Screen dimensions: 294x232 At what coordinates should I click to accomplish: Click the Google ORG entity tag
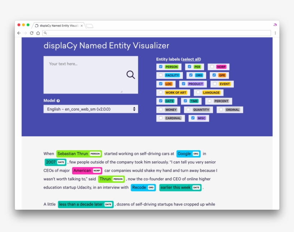coord(188,153)
